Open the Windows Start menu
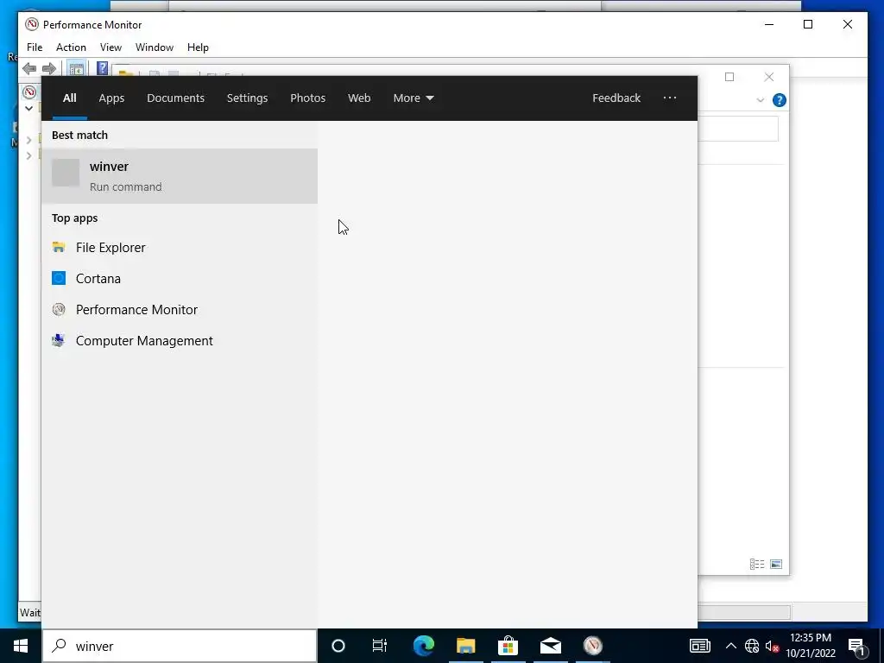This screenshot has height=663, width=884. [x=21, y=646]
